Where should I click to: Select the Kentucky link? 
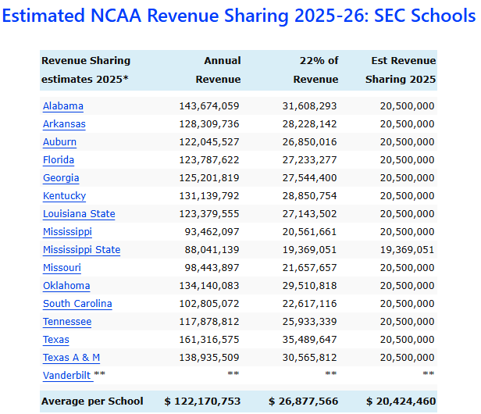(64, 196)
